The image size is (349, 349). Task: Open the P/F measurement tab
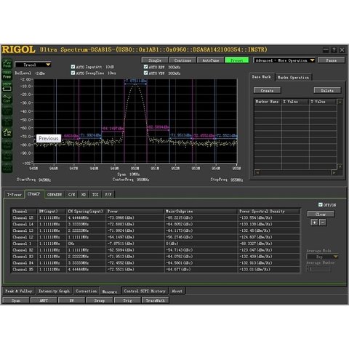(x=108, y=194)
